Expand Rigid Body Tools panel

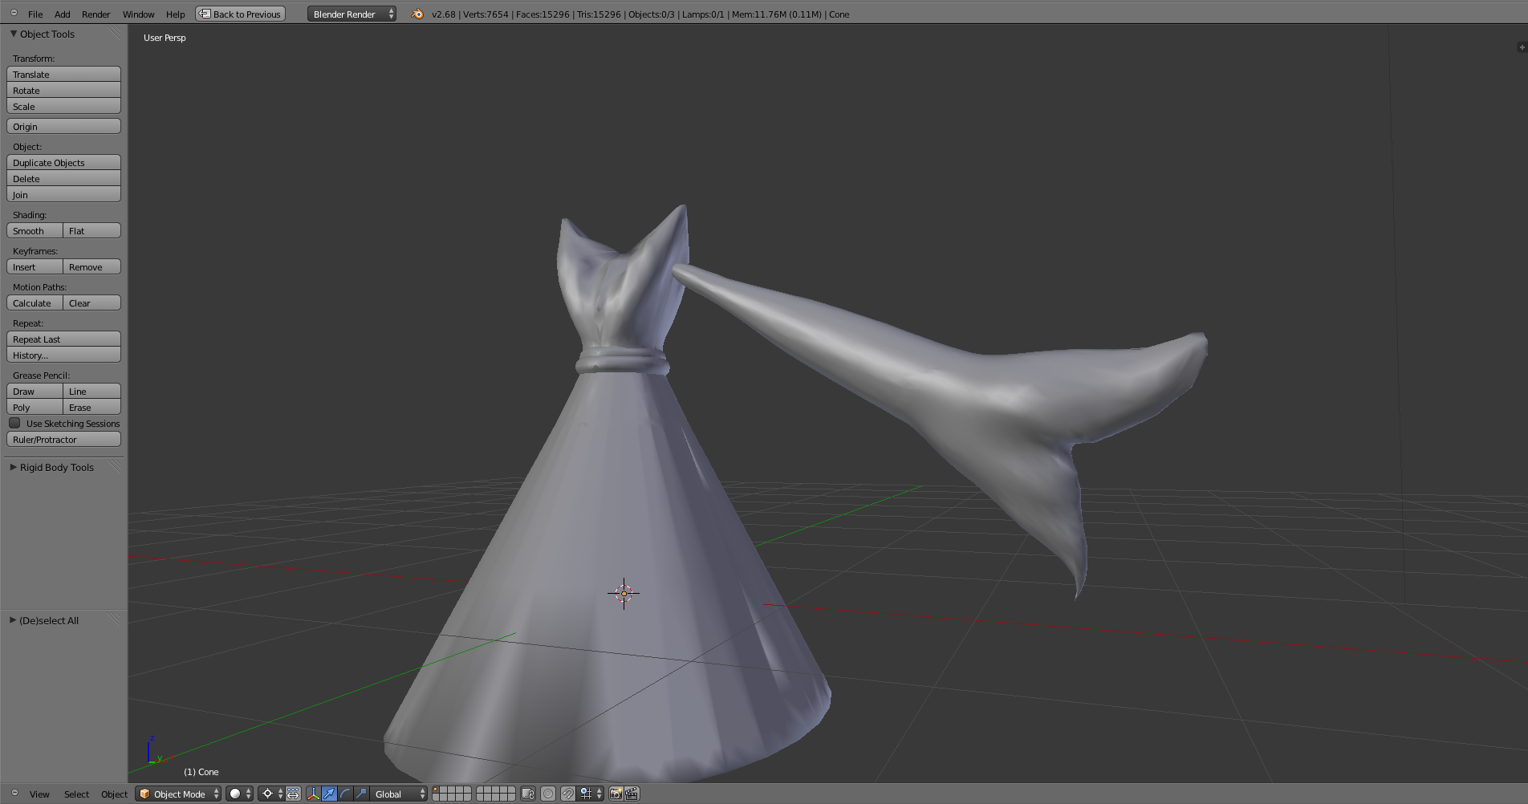click(x=14, y=467)
